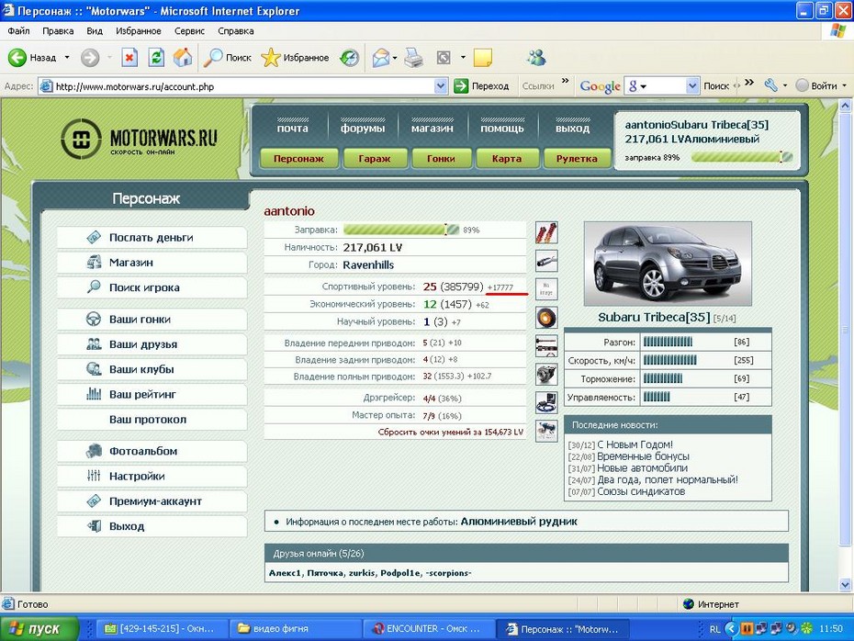
Task: Click the shock absorber part icon
Action: 546,232
